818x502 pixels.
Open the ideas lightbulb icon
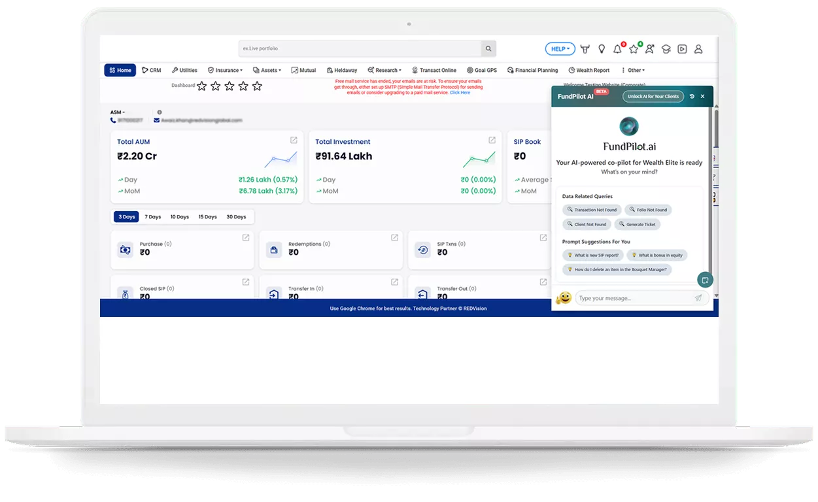coord(602,49)
